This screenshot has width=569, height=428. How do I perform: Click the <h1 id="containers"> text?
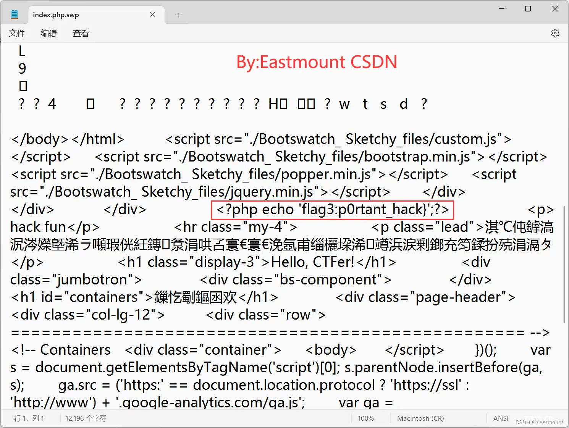pyautogui.click(x=82, y=297)
